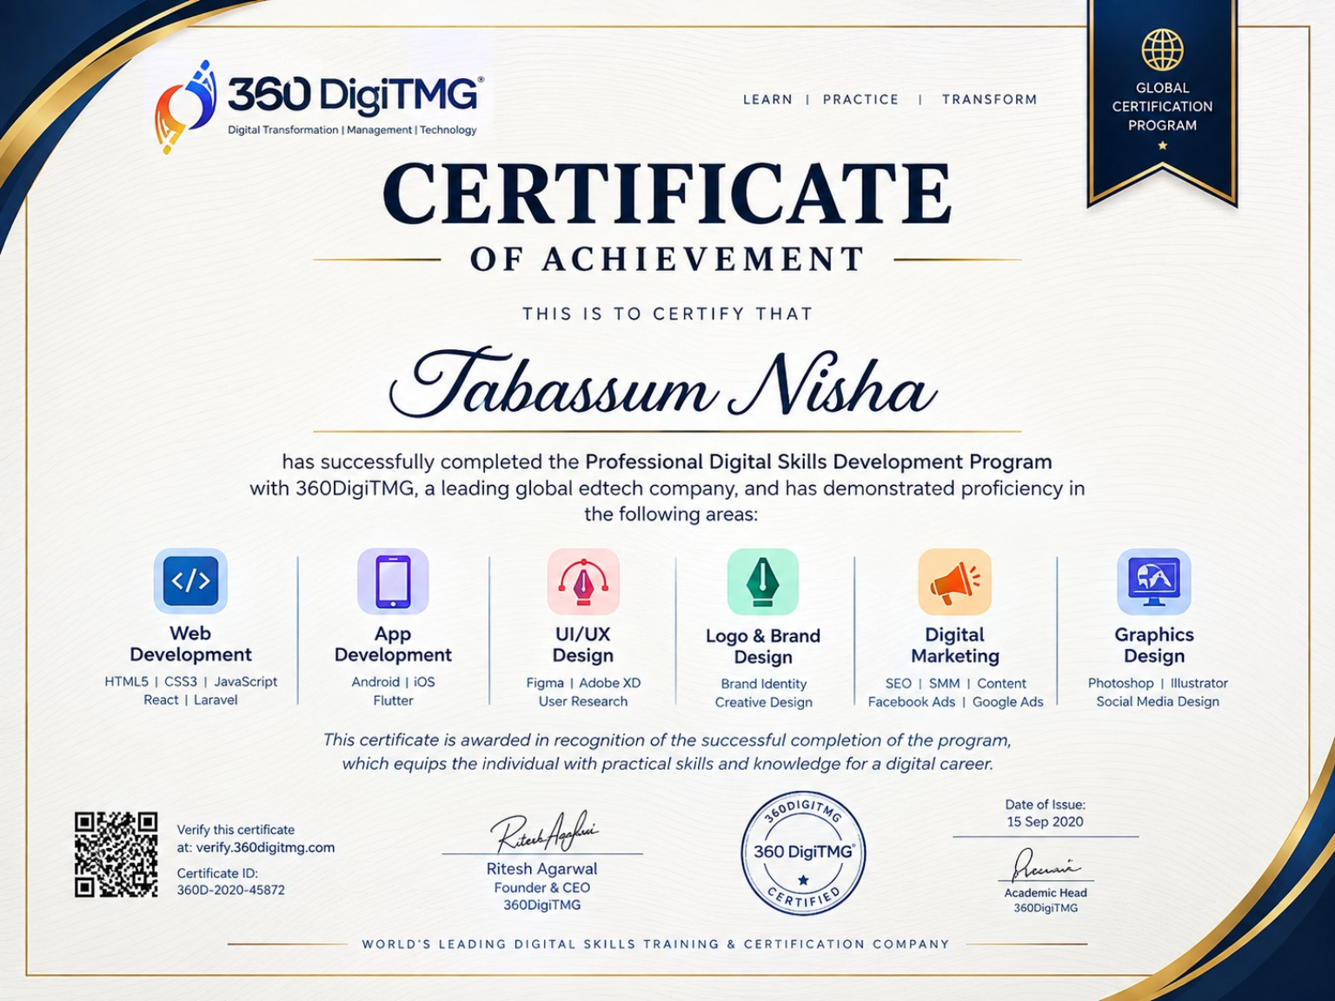Image resolution: width=1335 pixels, height=1001 pixels.
Task: Click the Certificate ID 360D-2020-45872
Action: (x=231, y=890)
